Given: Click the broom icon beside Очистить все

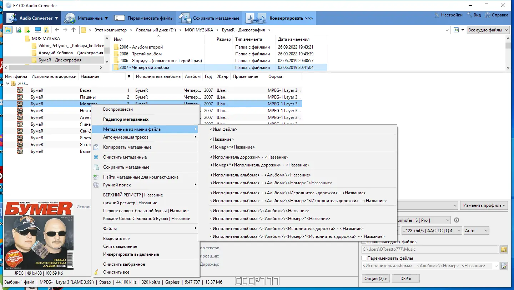Looking at the screenshot, I should 96,272.
